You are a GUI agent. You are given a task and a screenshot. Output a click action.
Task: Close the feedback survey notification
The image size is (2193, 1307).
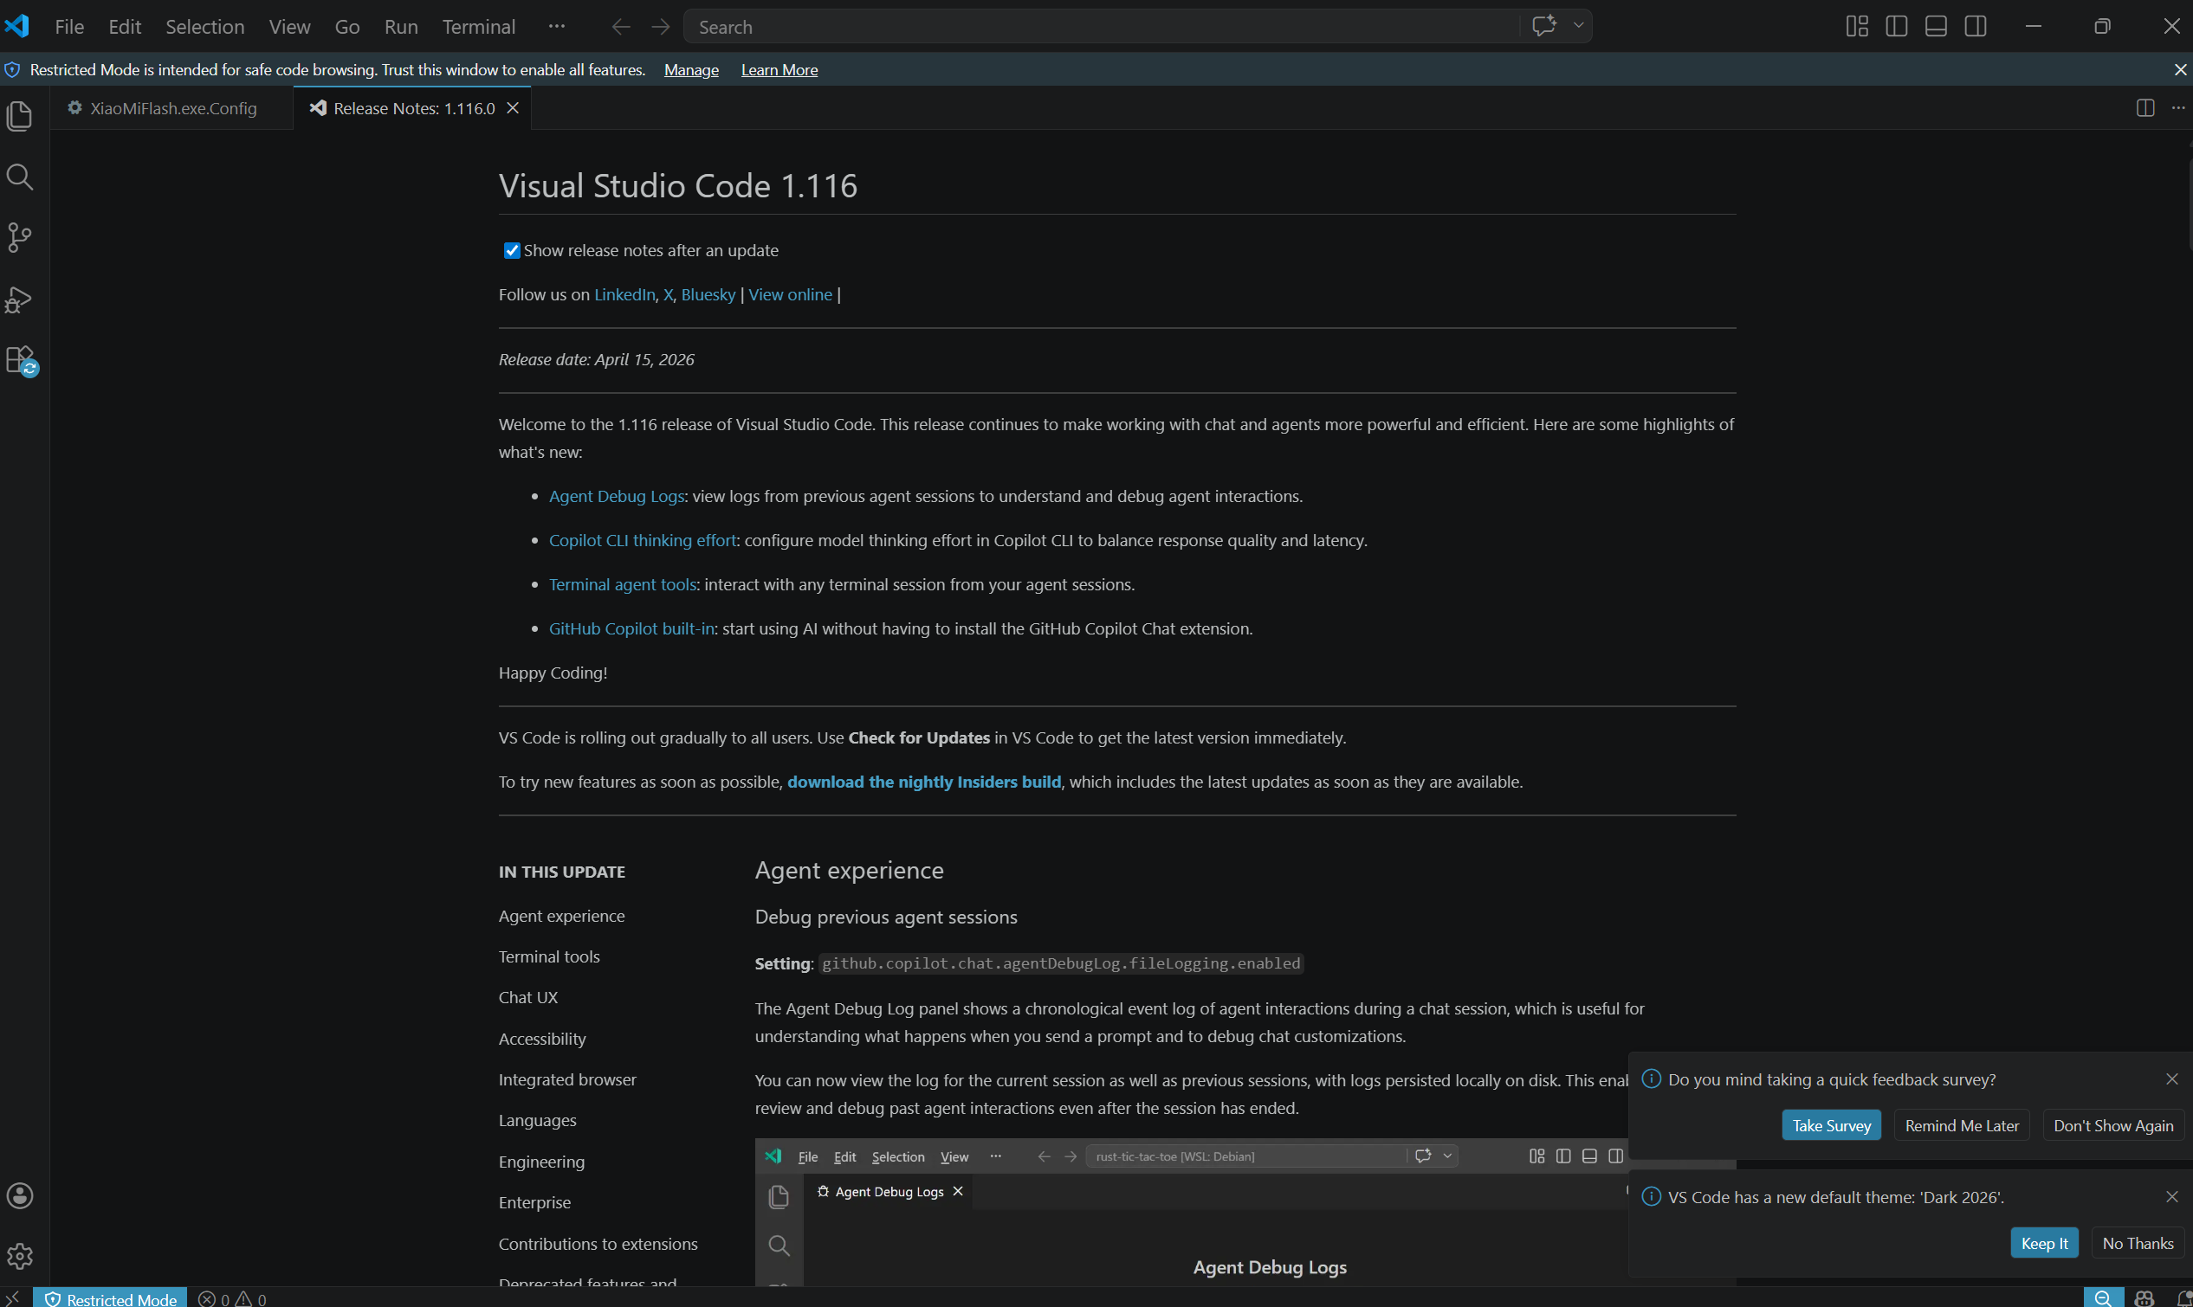click(x=2171, y=1078)
